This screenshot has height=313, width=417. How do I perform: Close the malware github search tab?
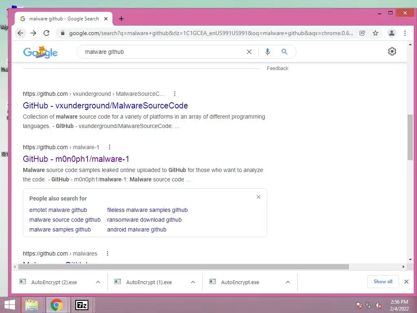pos(106,19)
